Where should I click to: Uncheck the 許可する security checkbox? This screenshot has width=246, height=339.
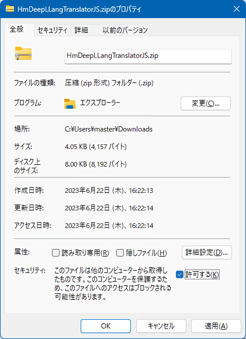(180, 274)
